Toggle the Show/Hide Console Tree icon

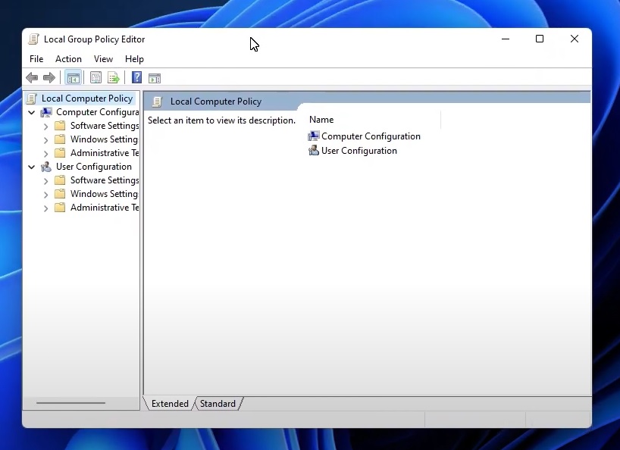(73, 77)
